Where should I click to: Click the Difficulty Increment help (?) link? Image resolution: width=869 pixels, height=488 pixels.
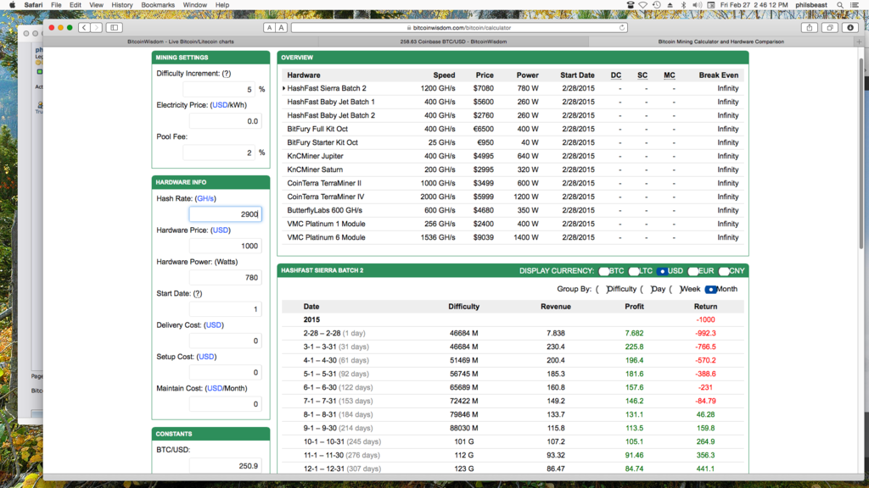coord(226,74)
